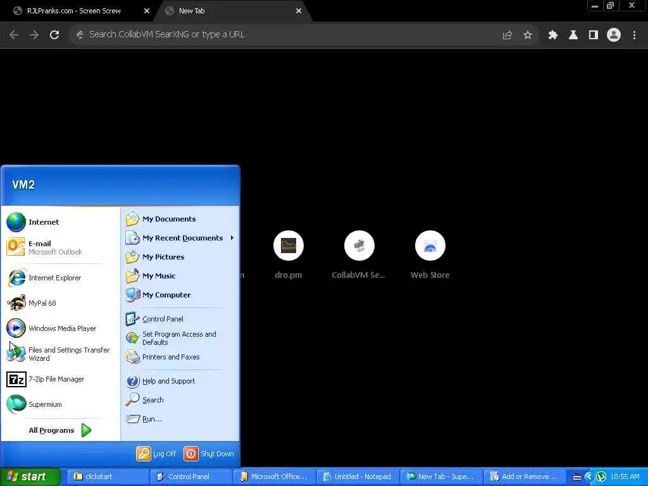Click the uTorrent tray icon
The width and height of the screenshot is (648, 486).
pyautogui.click(x=601, y=477)
